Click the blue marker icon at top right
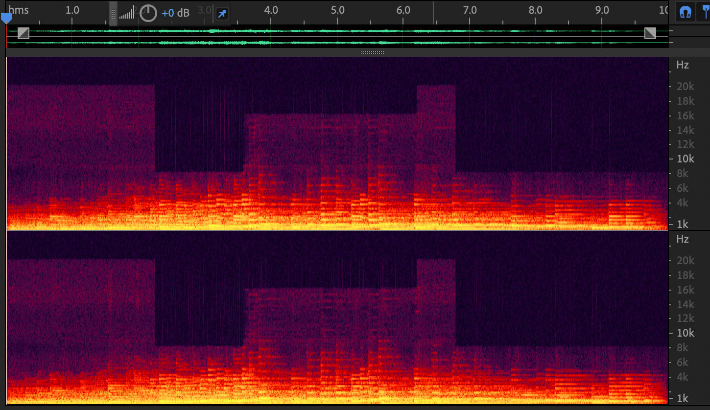This screenshot has width=710, height=410. point(706,13)
